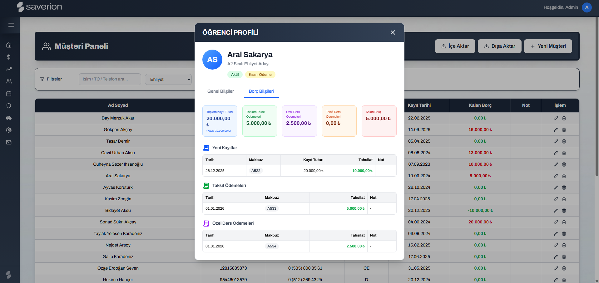Open settings gear in sidebar

9,130
